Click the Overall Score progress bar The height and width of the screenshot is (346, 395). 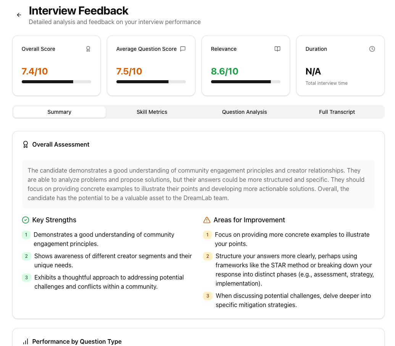(56, 81)
